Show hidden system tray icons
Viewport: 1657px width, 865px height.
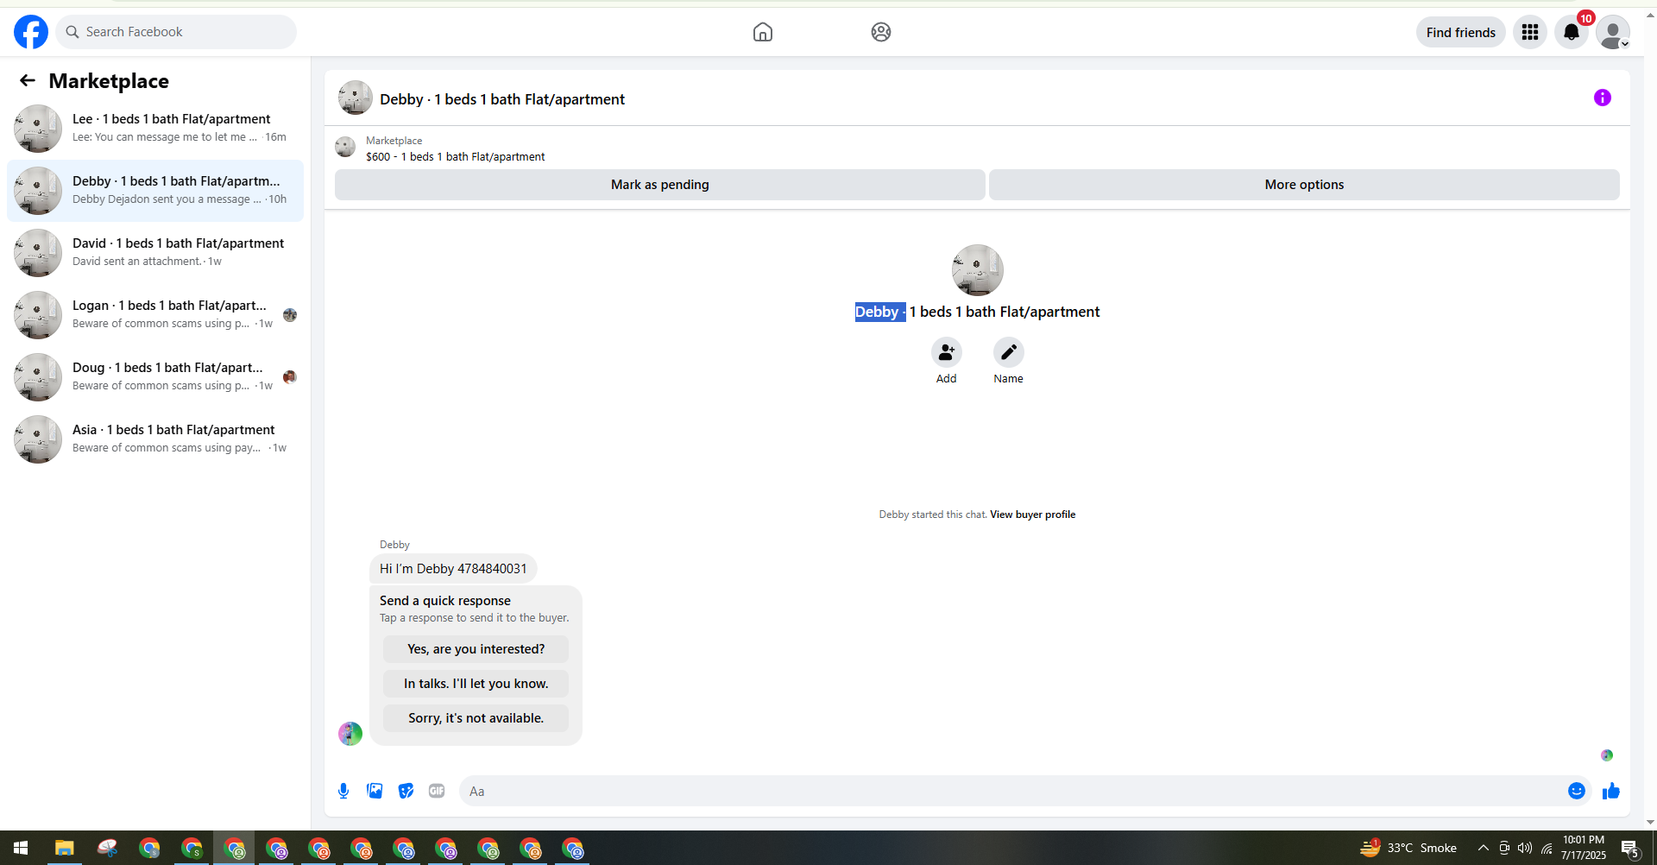(1483, 848)
